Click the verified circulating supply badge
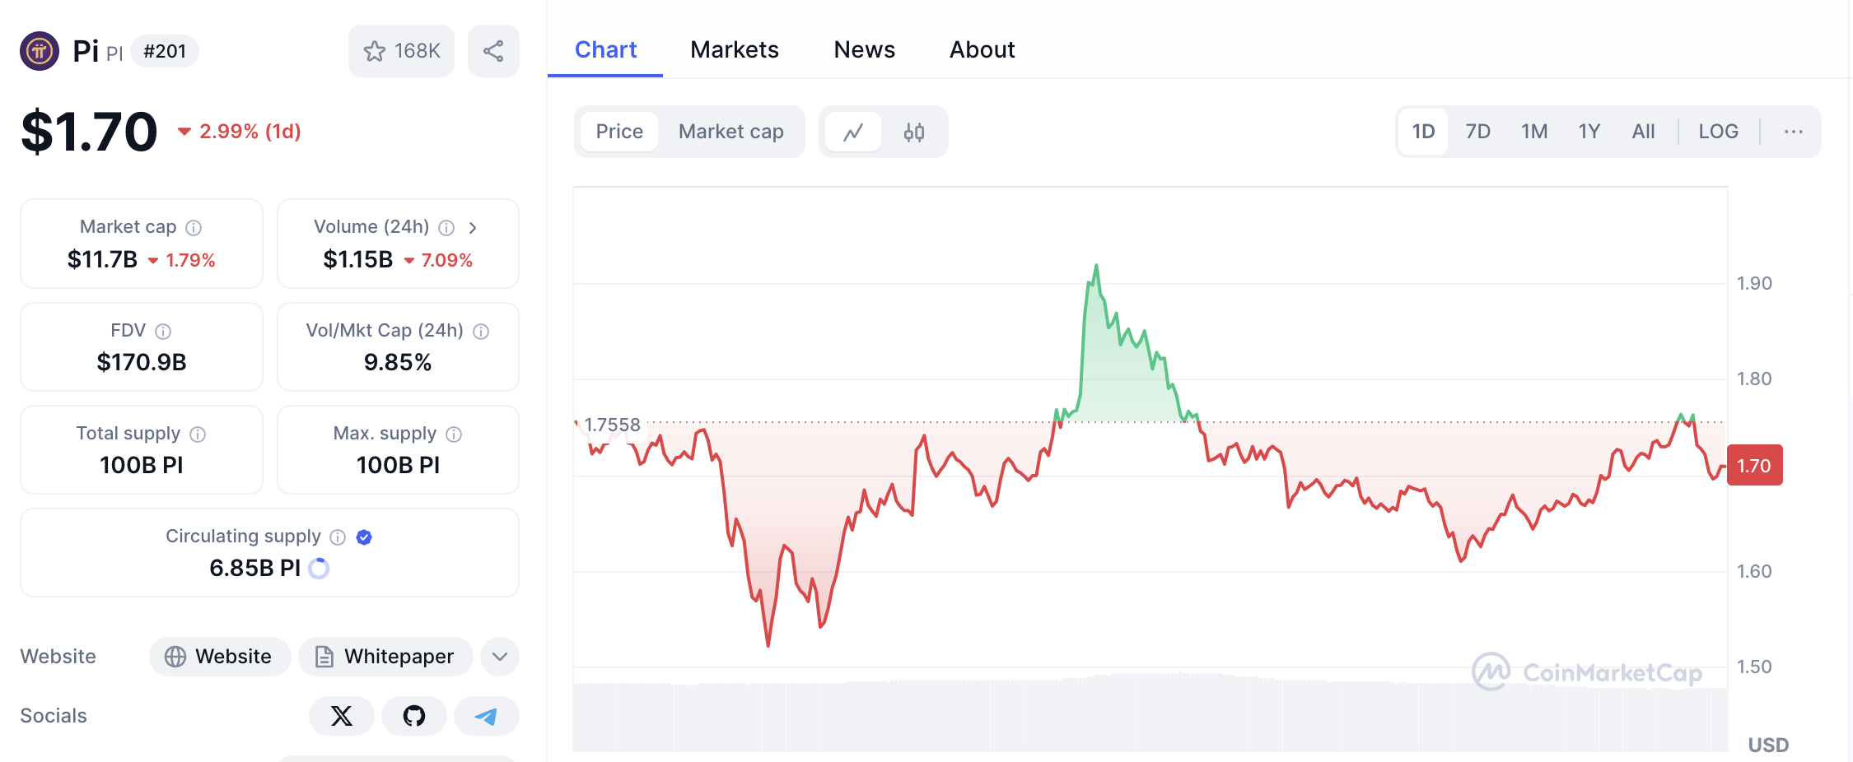Viewport: 1853px width, 762px height. point(364,537)
